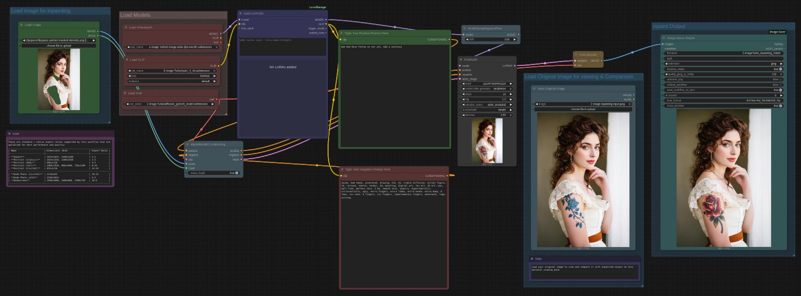801x296 pixels.
Task: Open the sampler_name dropdown in KSampler
Action: [487, 105]
